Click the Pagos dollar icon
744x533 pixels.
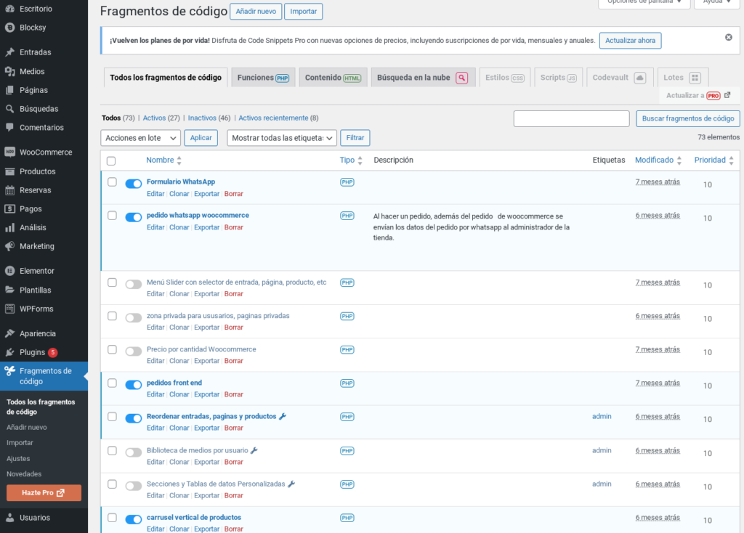[x=9, y=208]
